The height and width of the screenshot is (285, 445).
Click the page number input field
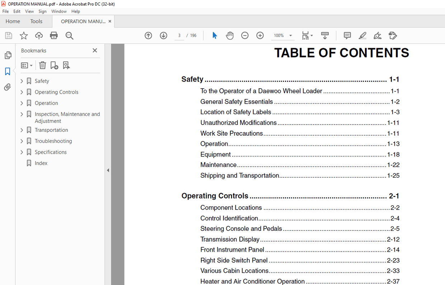tap(179, 36)
